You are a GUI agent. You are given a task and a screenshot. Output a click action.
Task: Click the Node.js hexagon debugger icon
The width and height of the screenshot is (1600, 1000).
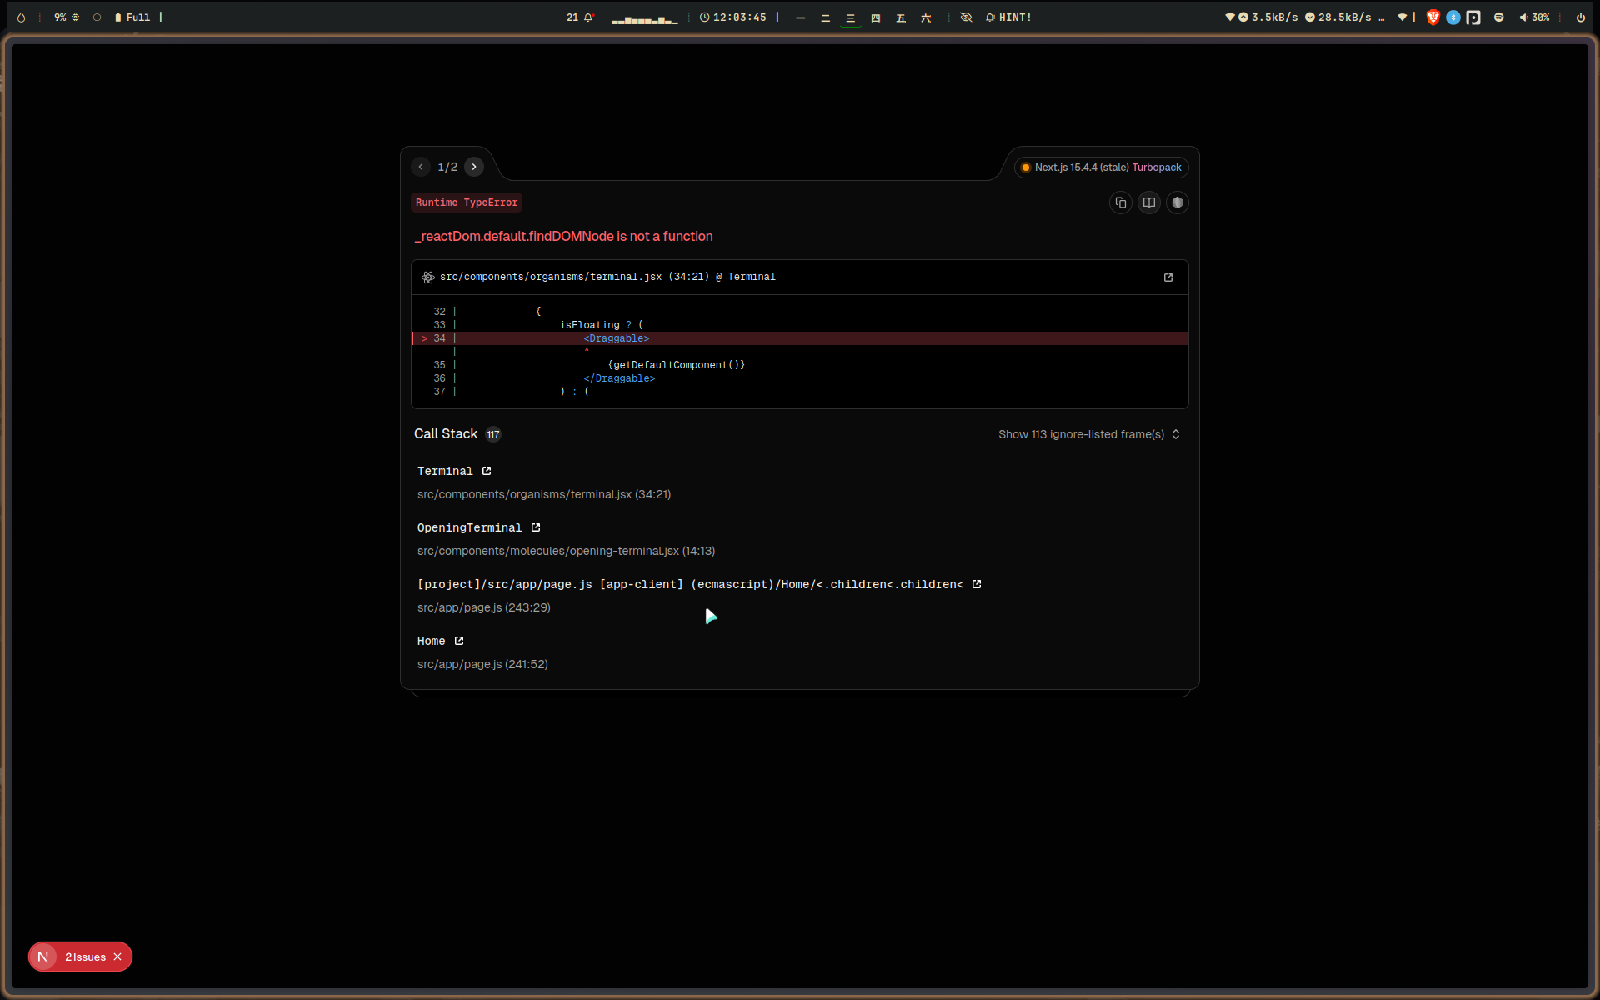[x=1177, y=202]
